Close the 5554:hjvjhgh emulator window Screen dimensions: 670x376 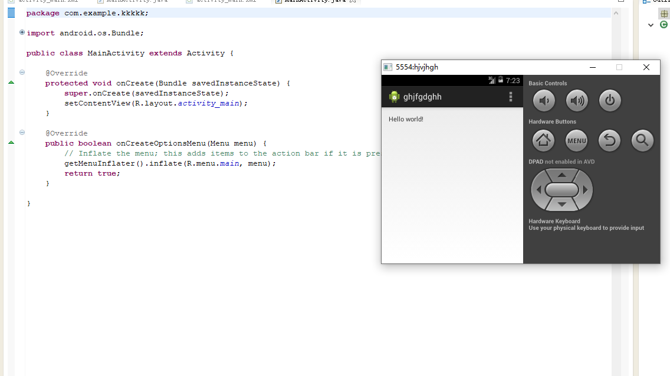646,67
